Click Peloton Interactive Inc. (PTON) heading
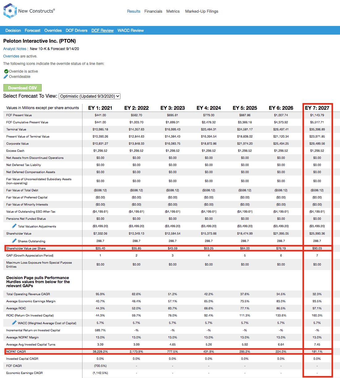The width and height of the screenshot is (340, 378). [x=40, y=41]
